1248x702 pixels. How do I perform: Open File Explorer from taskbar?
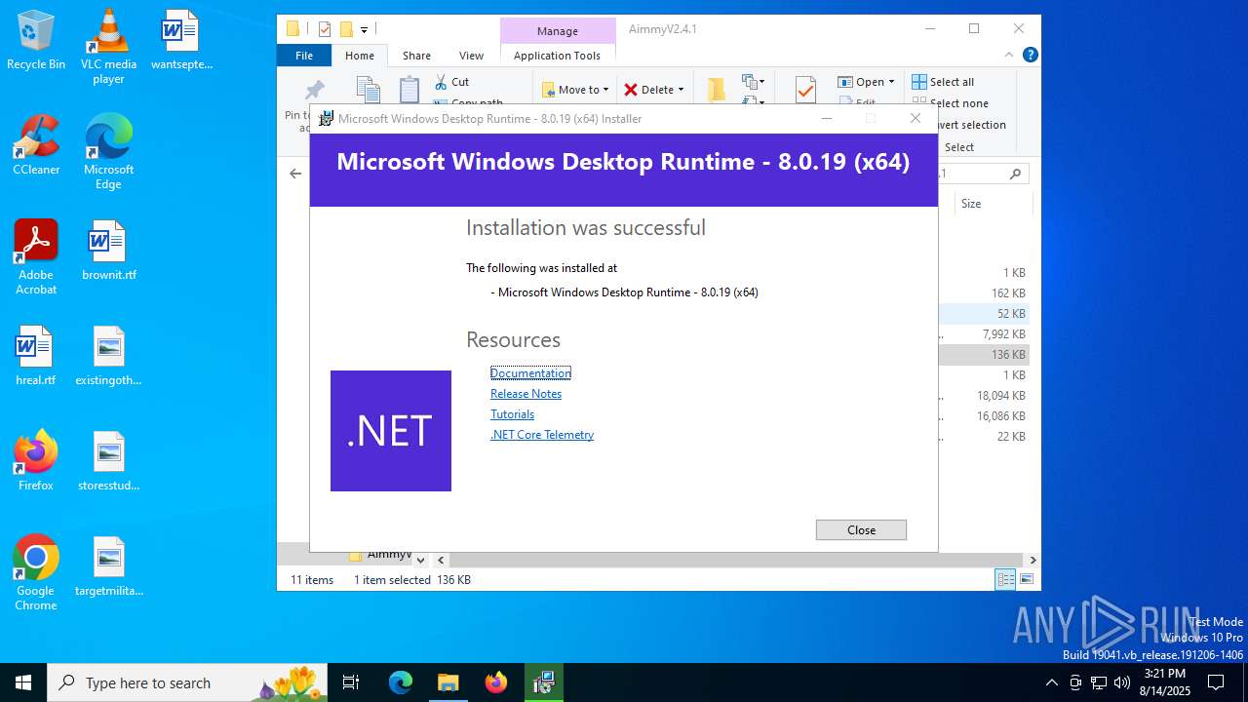pos(448,682)
